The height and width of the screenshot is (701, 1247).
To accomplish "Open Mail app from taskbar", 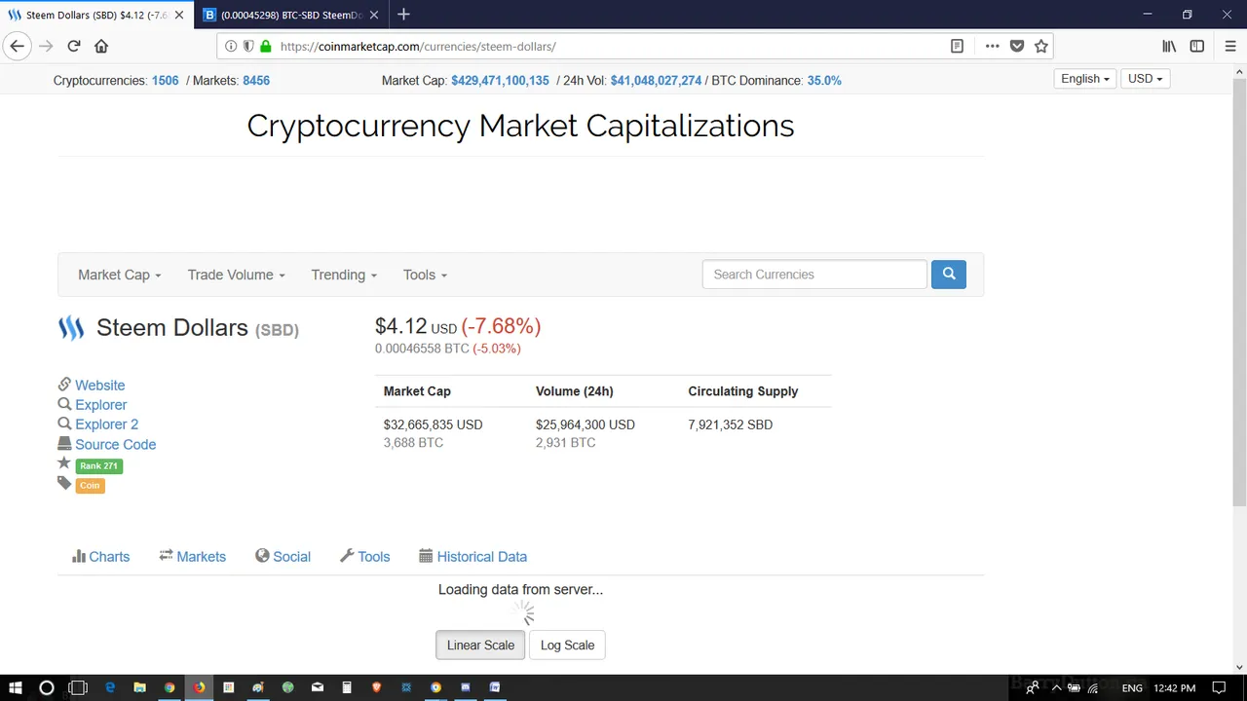I will [318, 687].
